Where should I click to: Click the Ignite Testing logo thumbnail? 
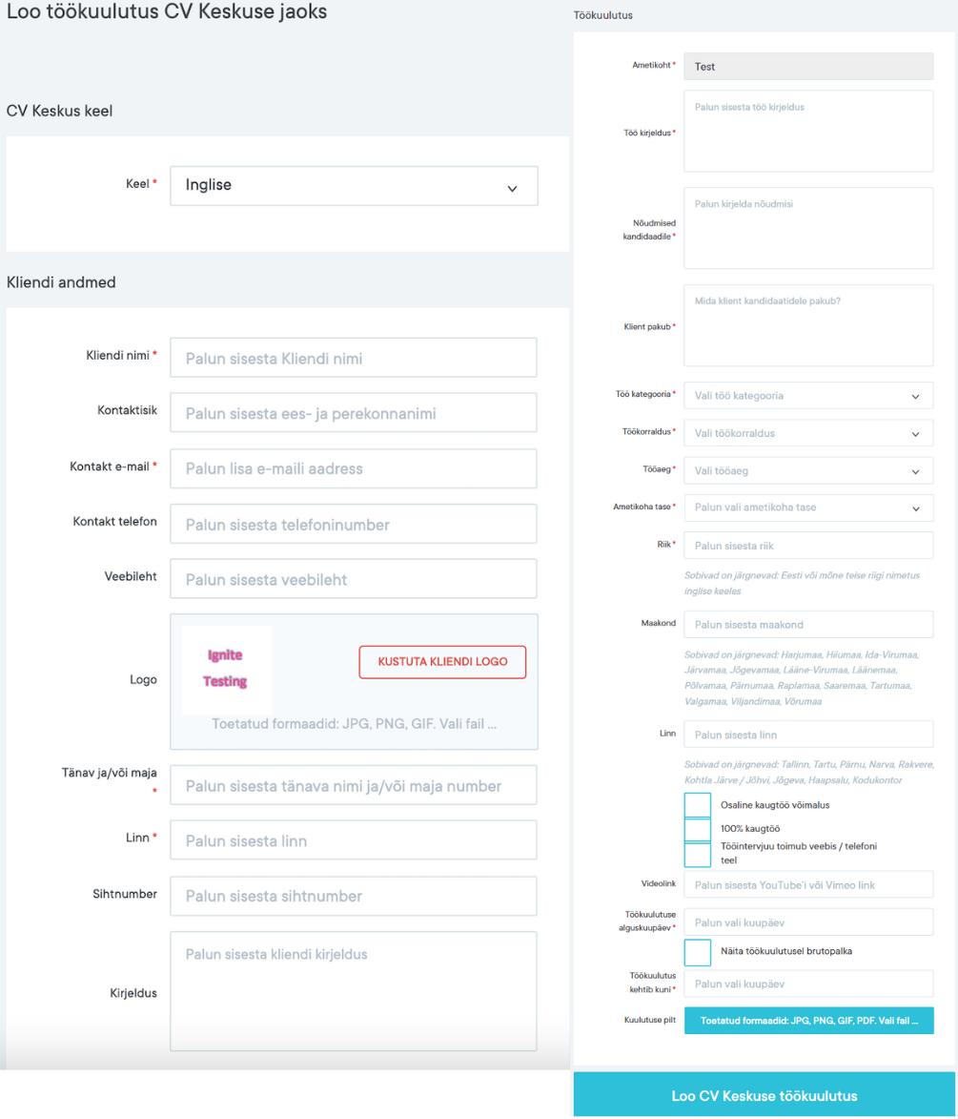226,669
